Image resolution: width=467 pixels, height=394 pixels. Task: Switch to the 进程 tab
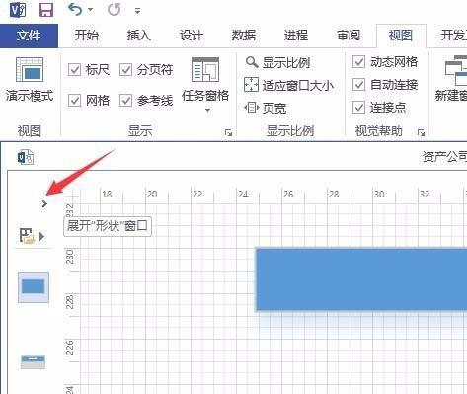296,36
